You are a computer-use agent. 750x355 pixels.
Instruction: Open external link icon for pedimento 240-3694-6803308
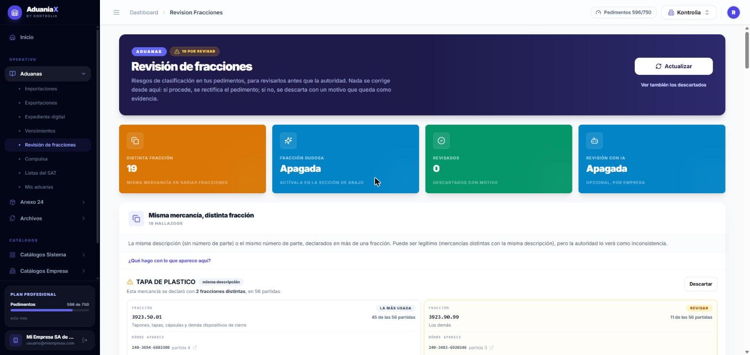point(195,348)
